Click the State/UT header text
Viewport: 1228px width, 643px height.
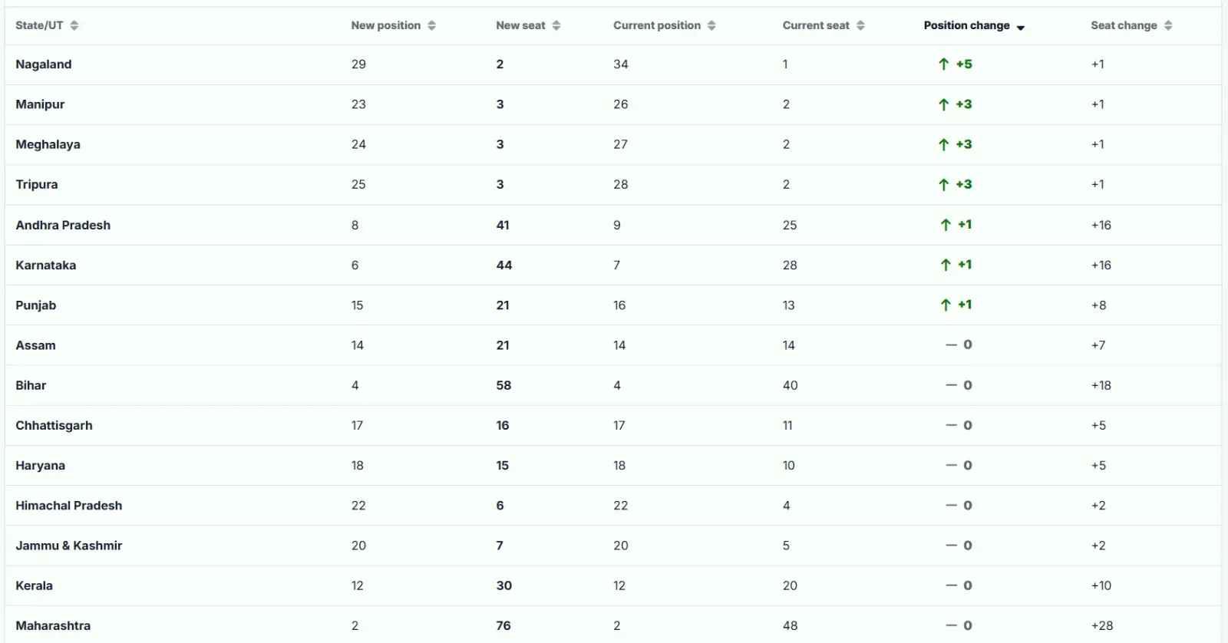pyautogui.click(x=39, y=25)
